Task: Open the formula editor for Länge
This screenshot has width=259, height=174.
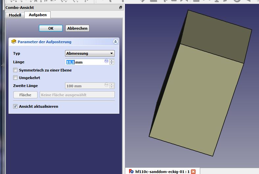Action: [x=106, y=61]
